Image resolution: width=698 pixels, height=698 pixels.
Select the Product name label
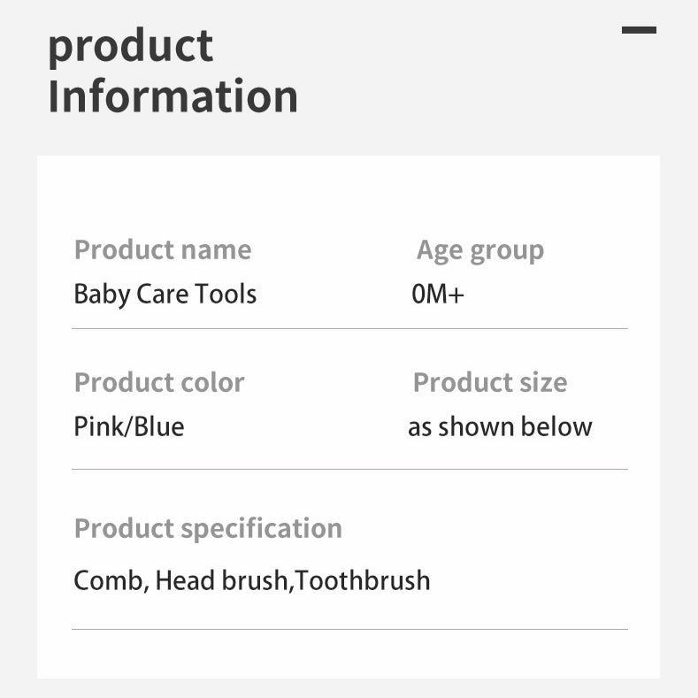tap(163, 250)
